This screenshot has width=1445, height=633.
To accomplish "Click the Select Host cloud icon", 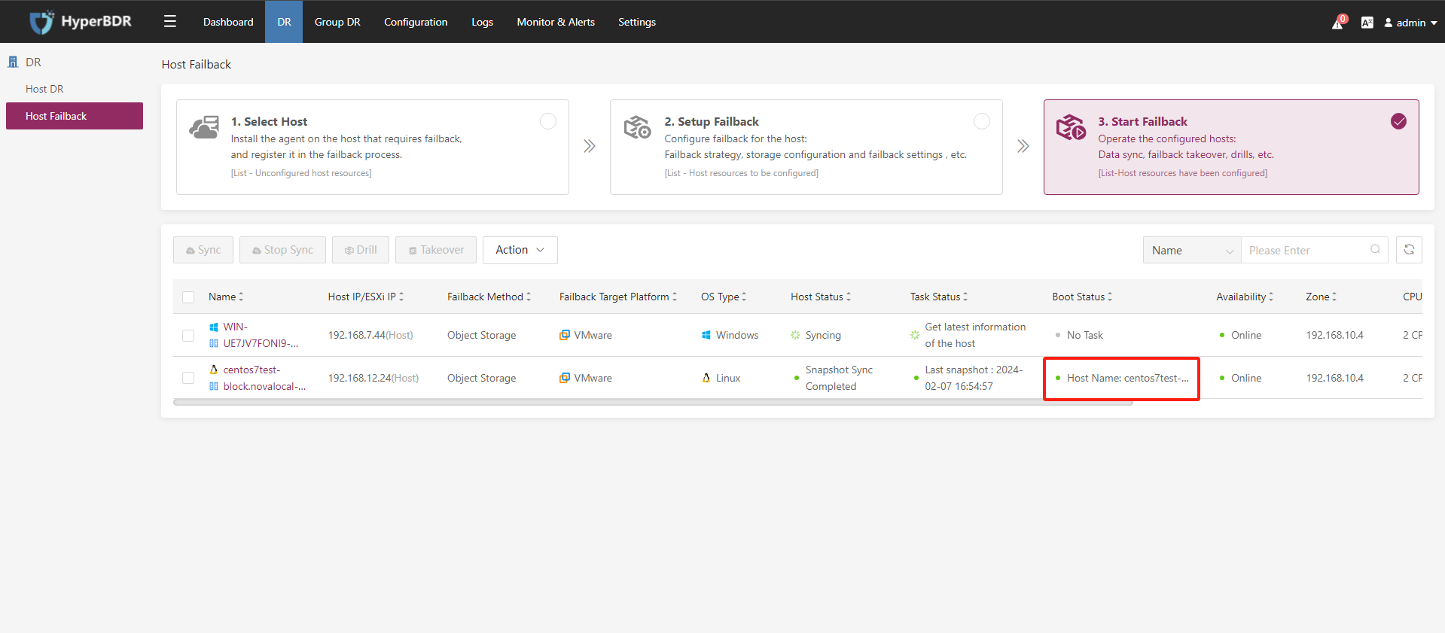I will point(204,127).
